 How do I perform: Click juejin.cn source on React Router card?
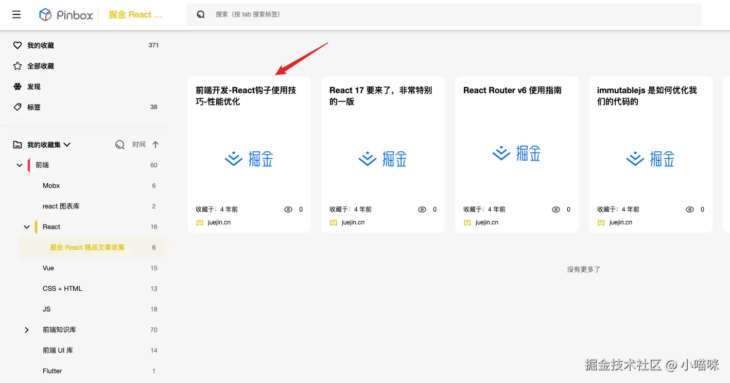point(487,222)
